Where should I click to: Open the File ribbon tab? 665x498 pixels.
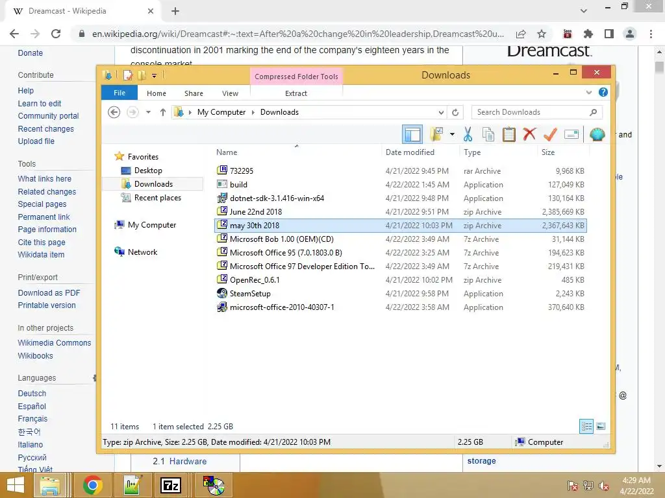[119, 93]
